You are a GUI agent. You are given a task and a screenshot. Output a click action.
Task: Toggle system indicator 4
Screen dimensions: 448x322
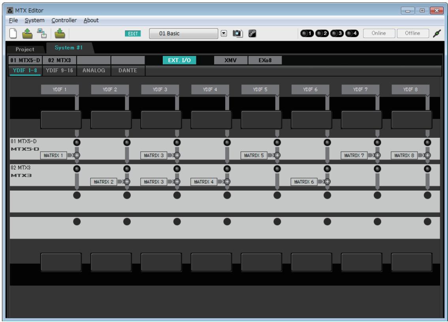point(352,34)
